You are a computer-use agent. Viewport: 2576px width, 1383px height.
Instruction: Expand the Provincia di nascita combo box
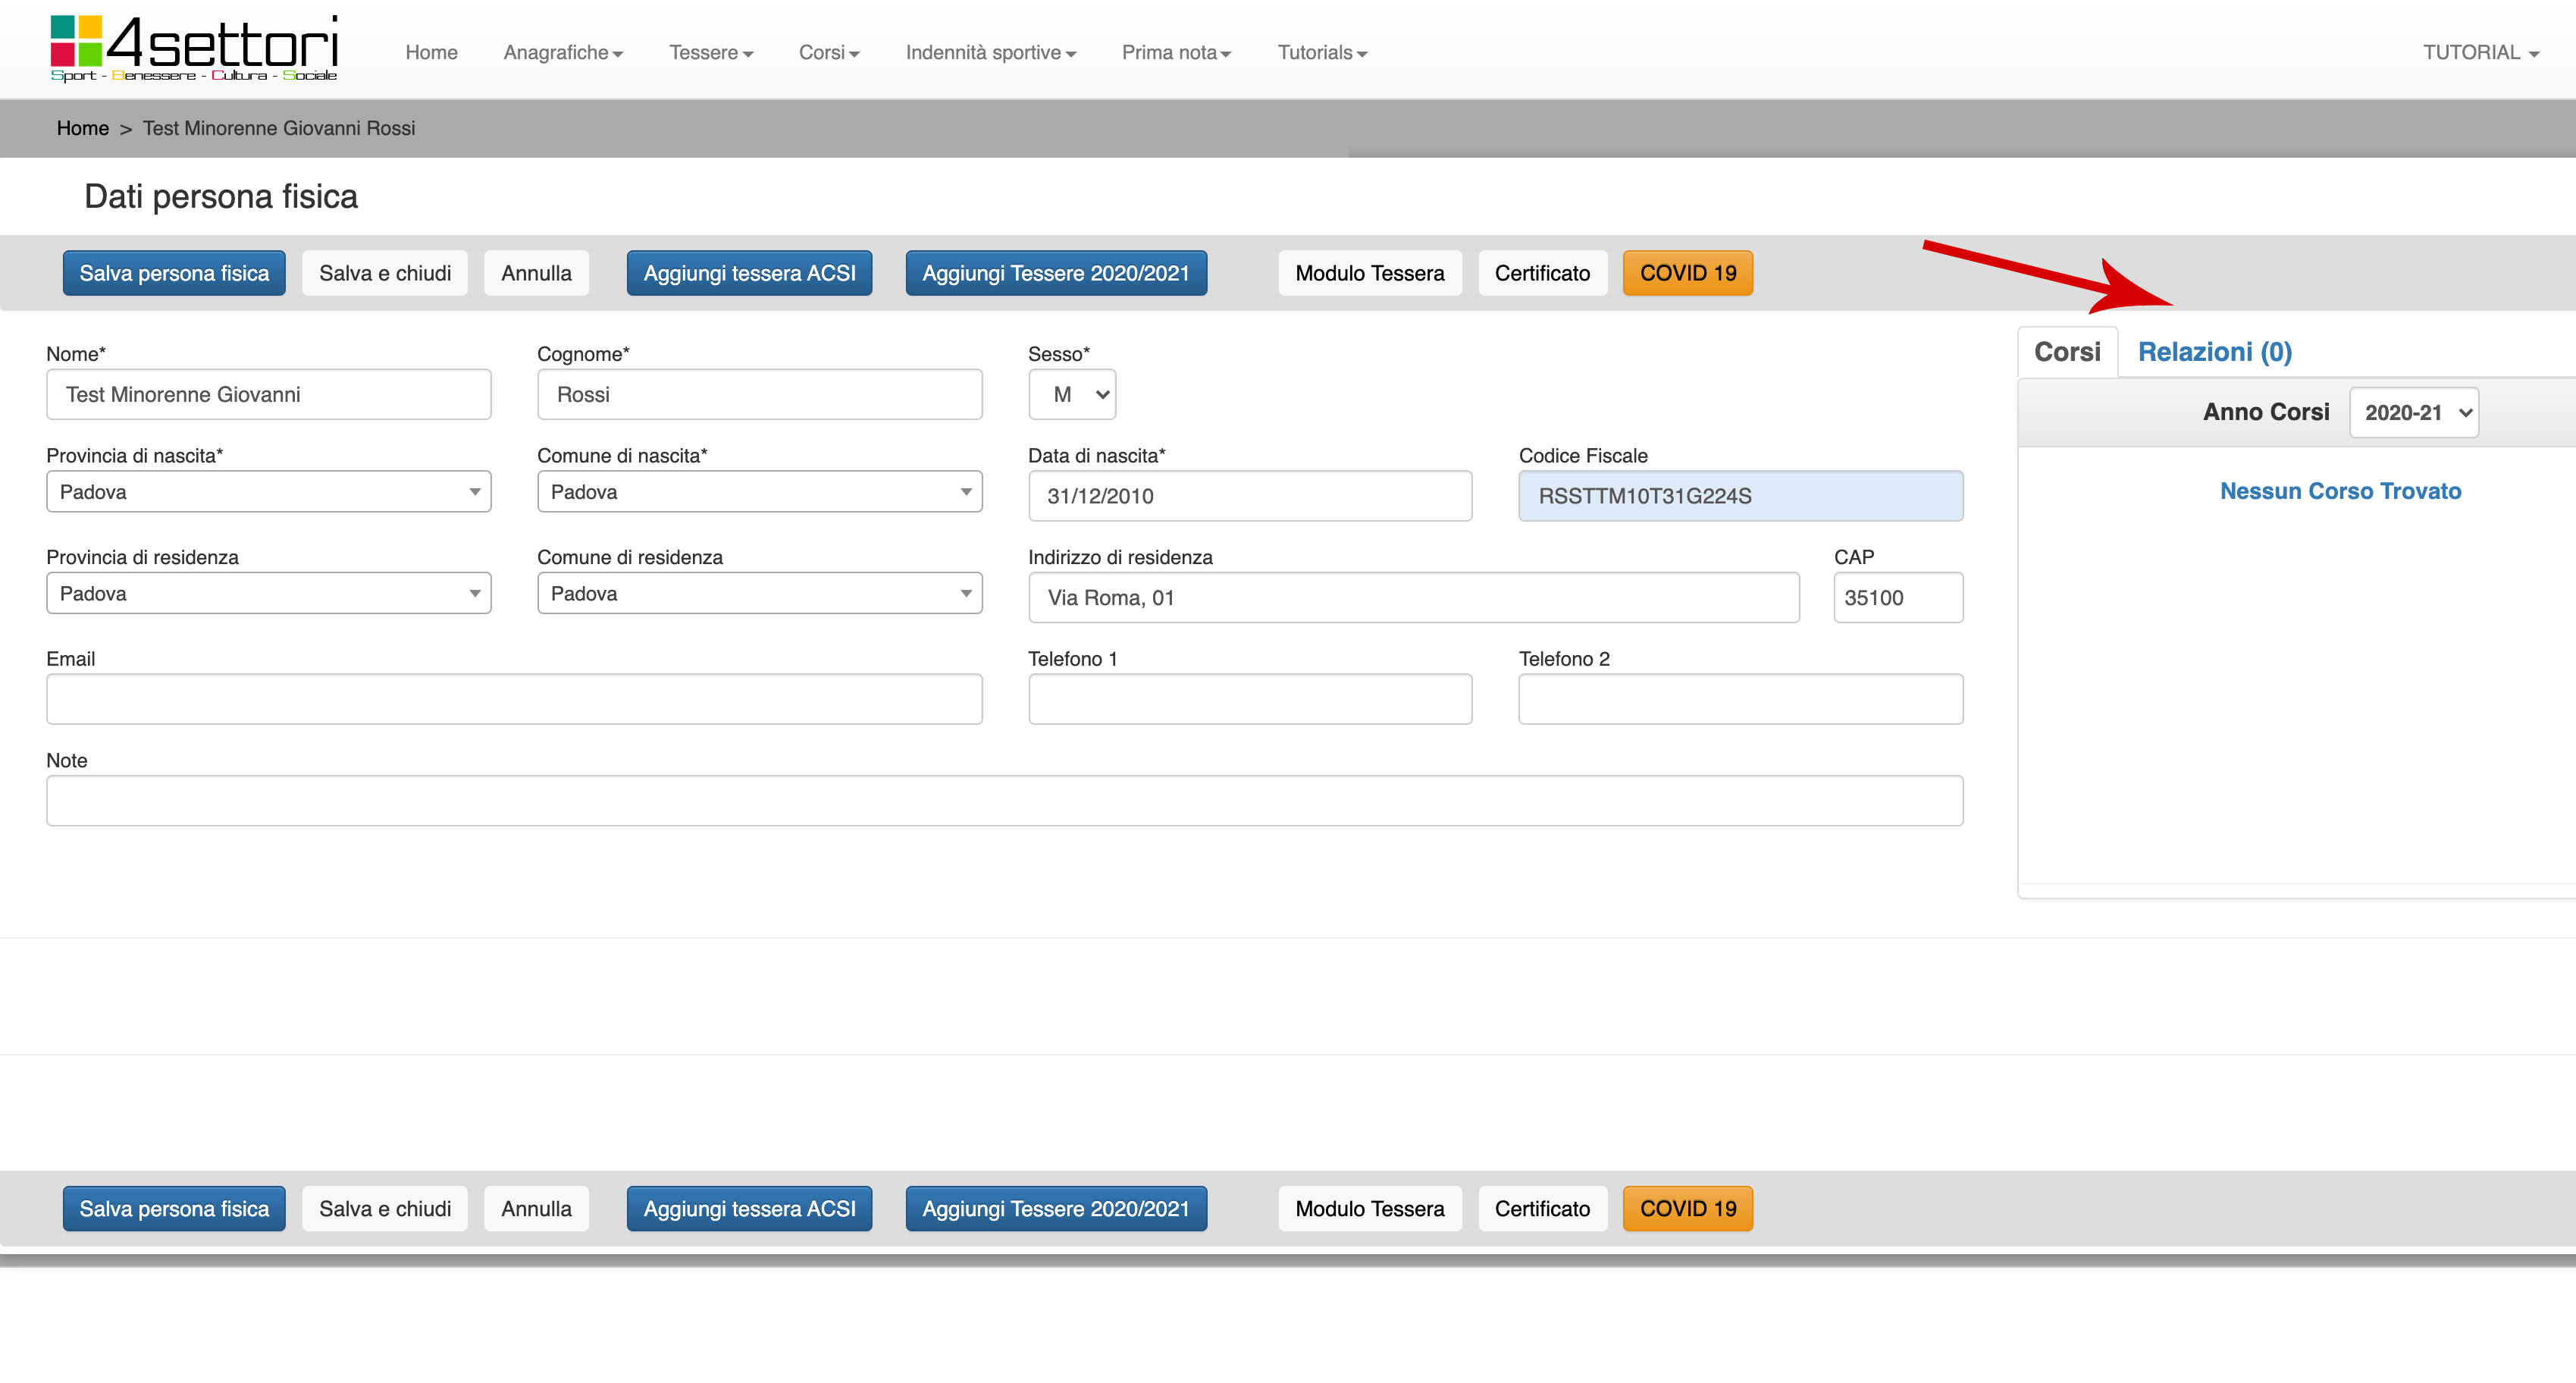(268, 492)
